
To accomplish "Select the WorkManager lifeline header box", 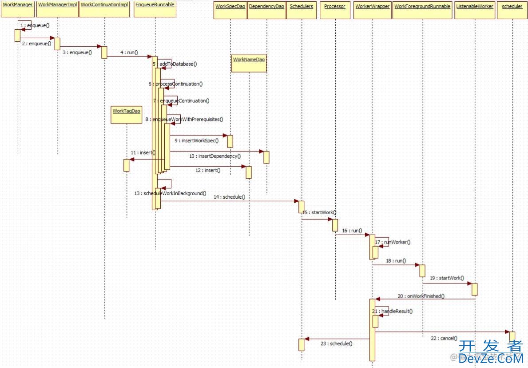I will [x=18, y=8].
